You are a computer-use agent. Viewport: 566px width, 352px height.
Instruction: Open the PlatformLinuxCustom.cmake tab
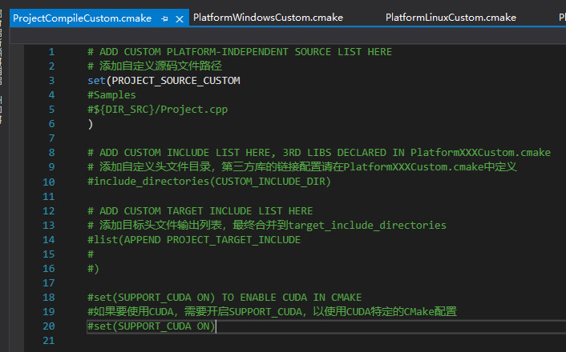coord(451,18)
